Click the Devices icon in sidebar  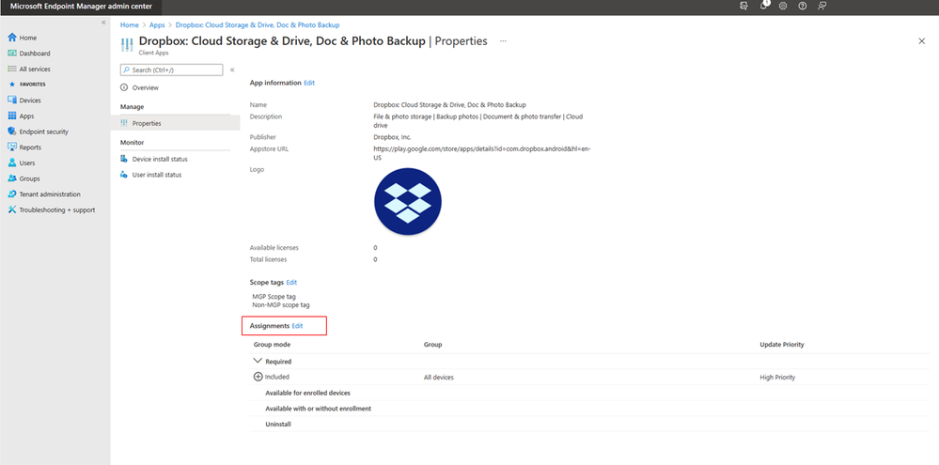click(x=12, y=101)
